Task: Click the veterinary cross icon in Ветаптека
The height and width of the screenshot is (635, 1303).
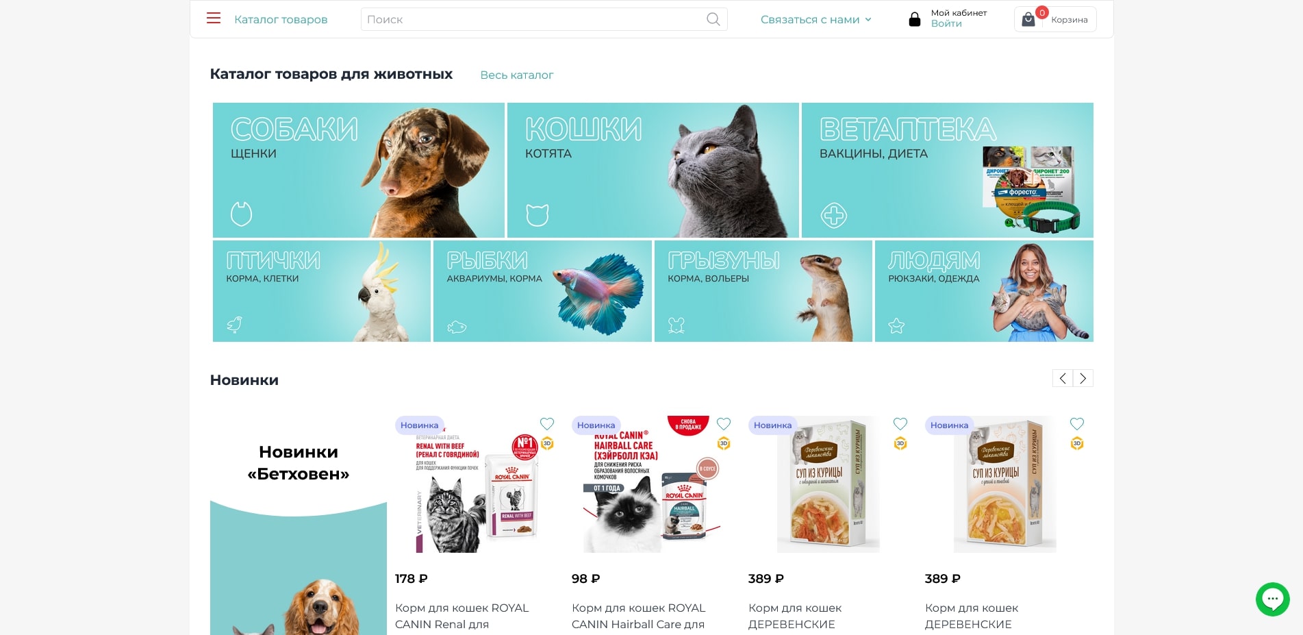Action: [x=833, y=216]
